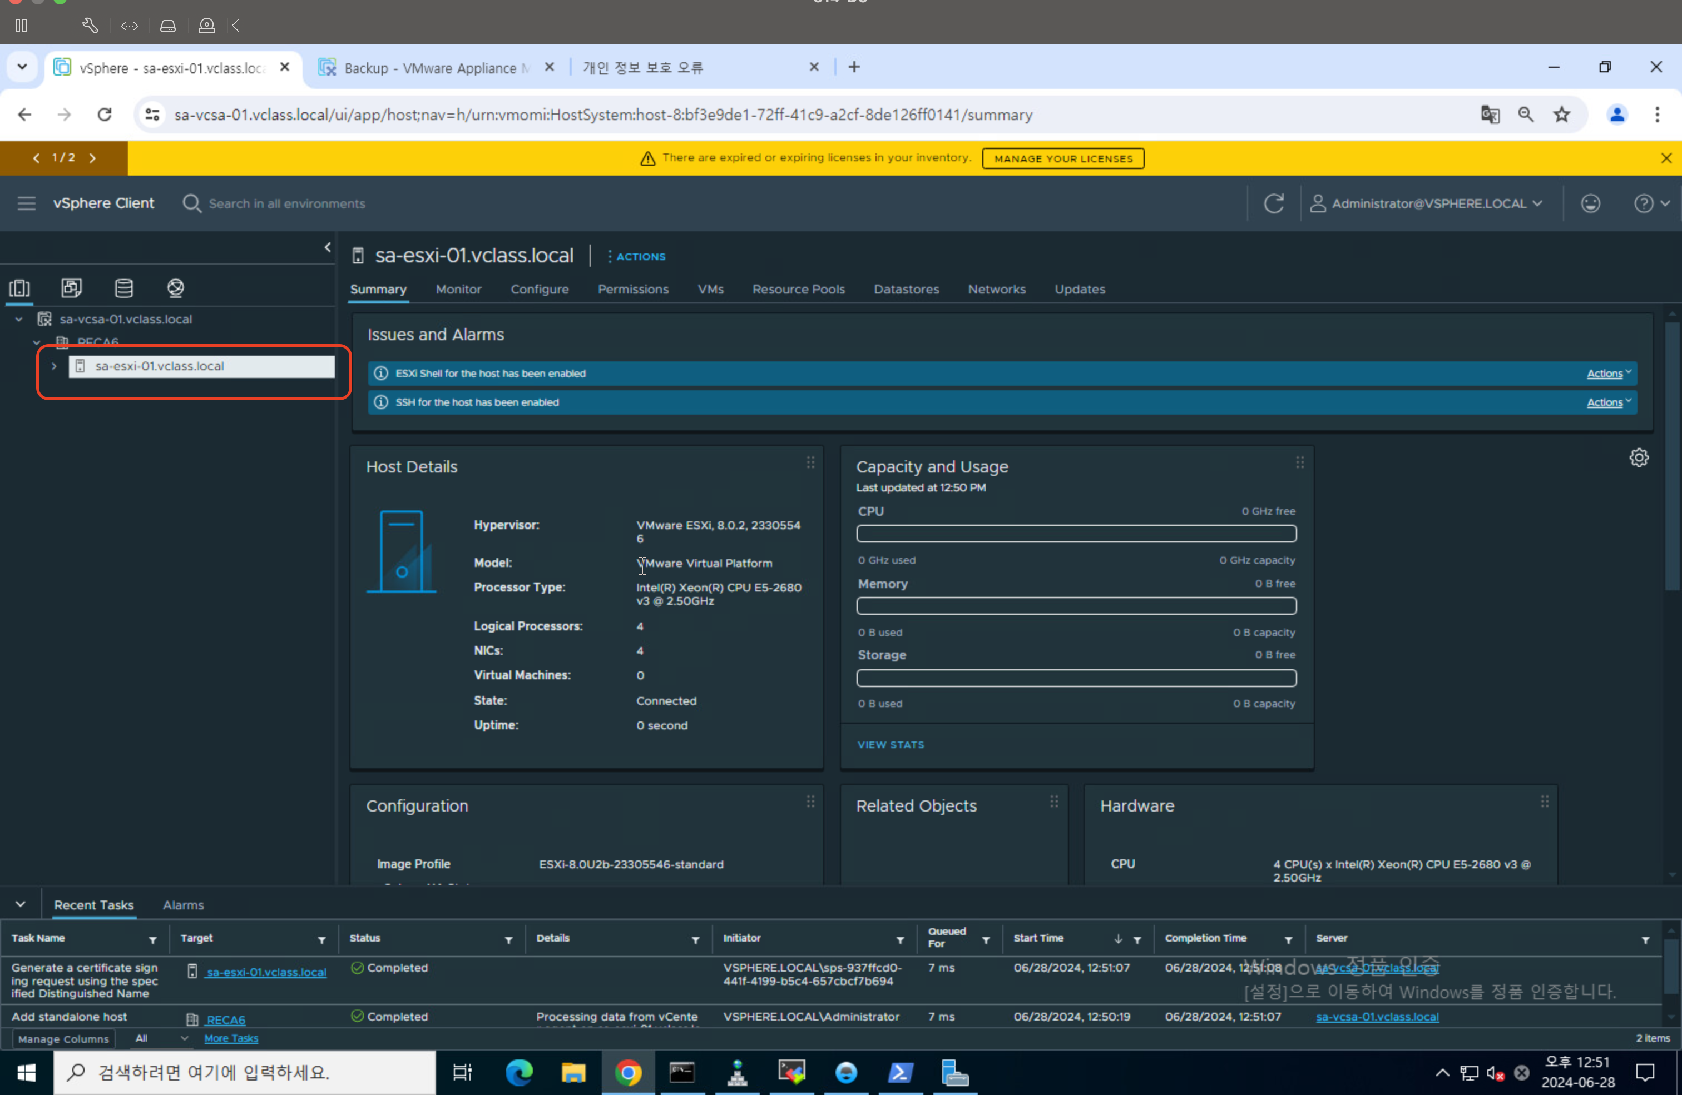Screen dimensions: 1682x1095
Task: Click the MANAGE YOUR LICENSES button
Action: pyautogui.click(x=1063, y=158)
